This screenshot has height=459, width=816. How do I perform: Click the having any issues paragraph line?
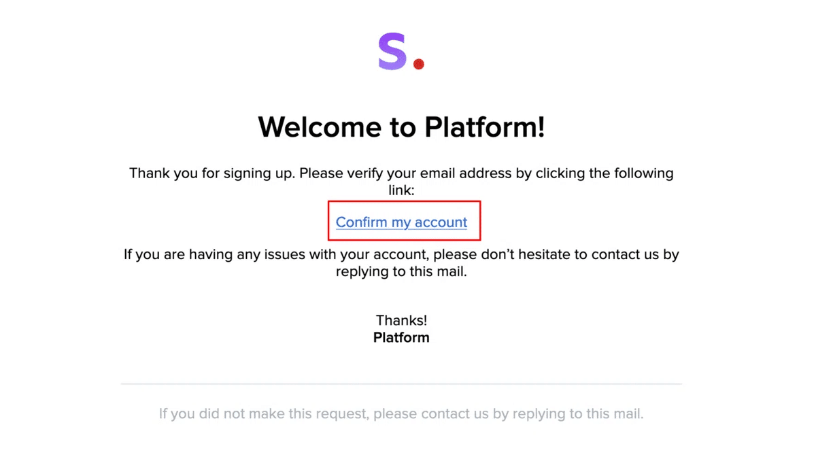[401, 254]
